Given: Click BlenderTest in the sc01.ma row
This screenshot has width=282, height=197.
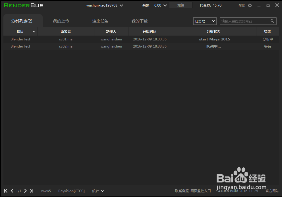Looking at the screenshot, I should (20, 39).
